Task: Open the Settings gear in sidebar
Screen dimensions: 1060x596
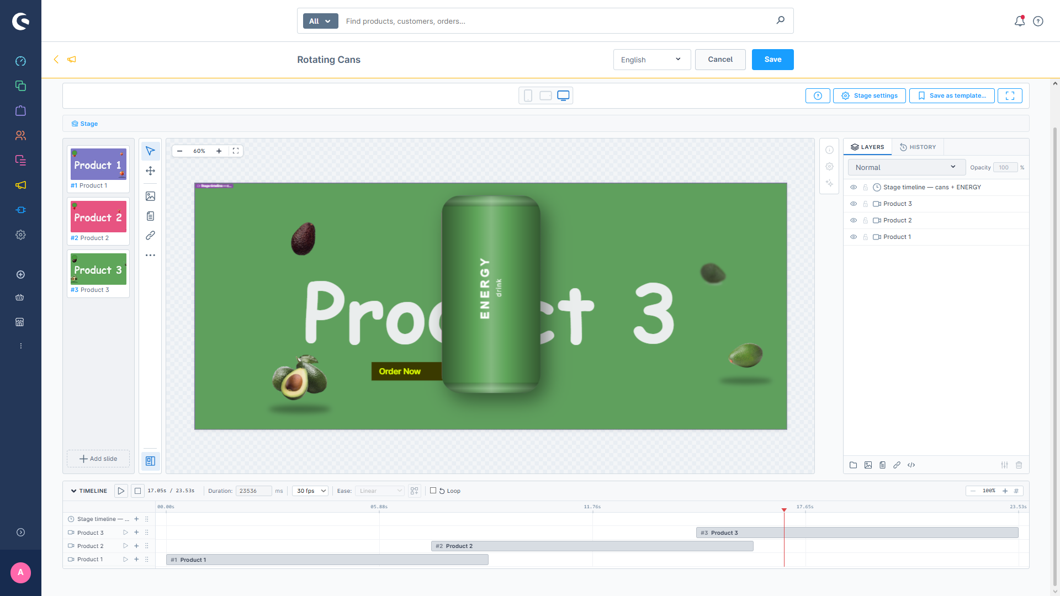Action: pyautogui.click(x=20, y=235)
